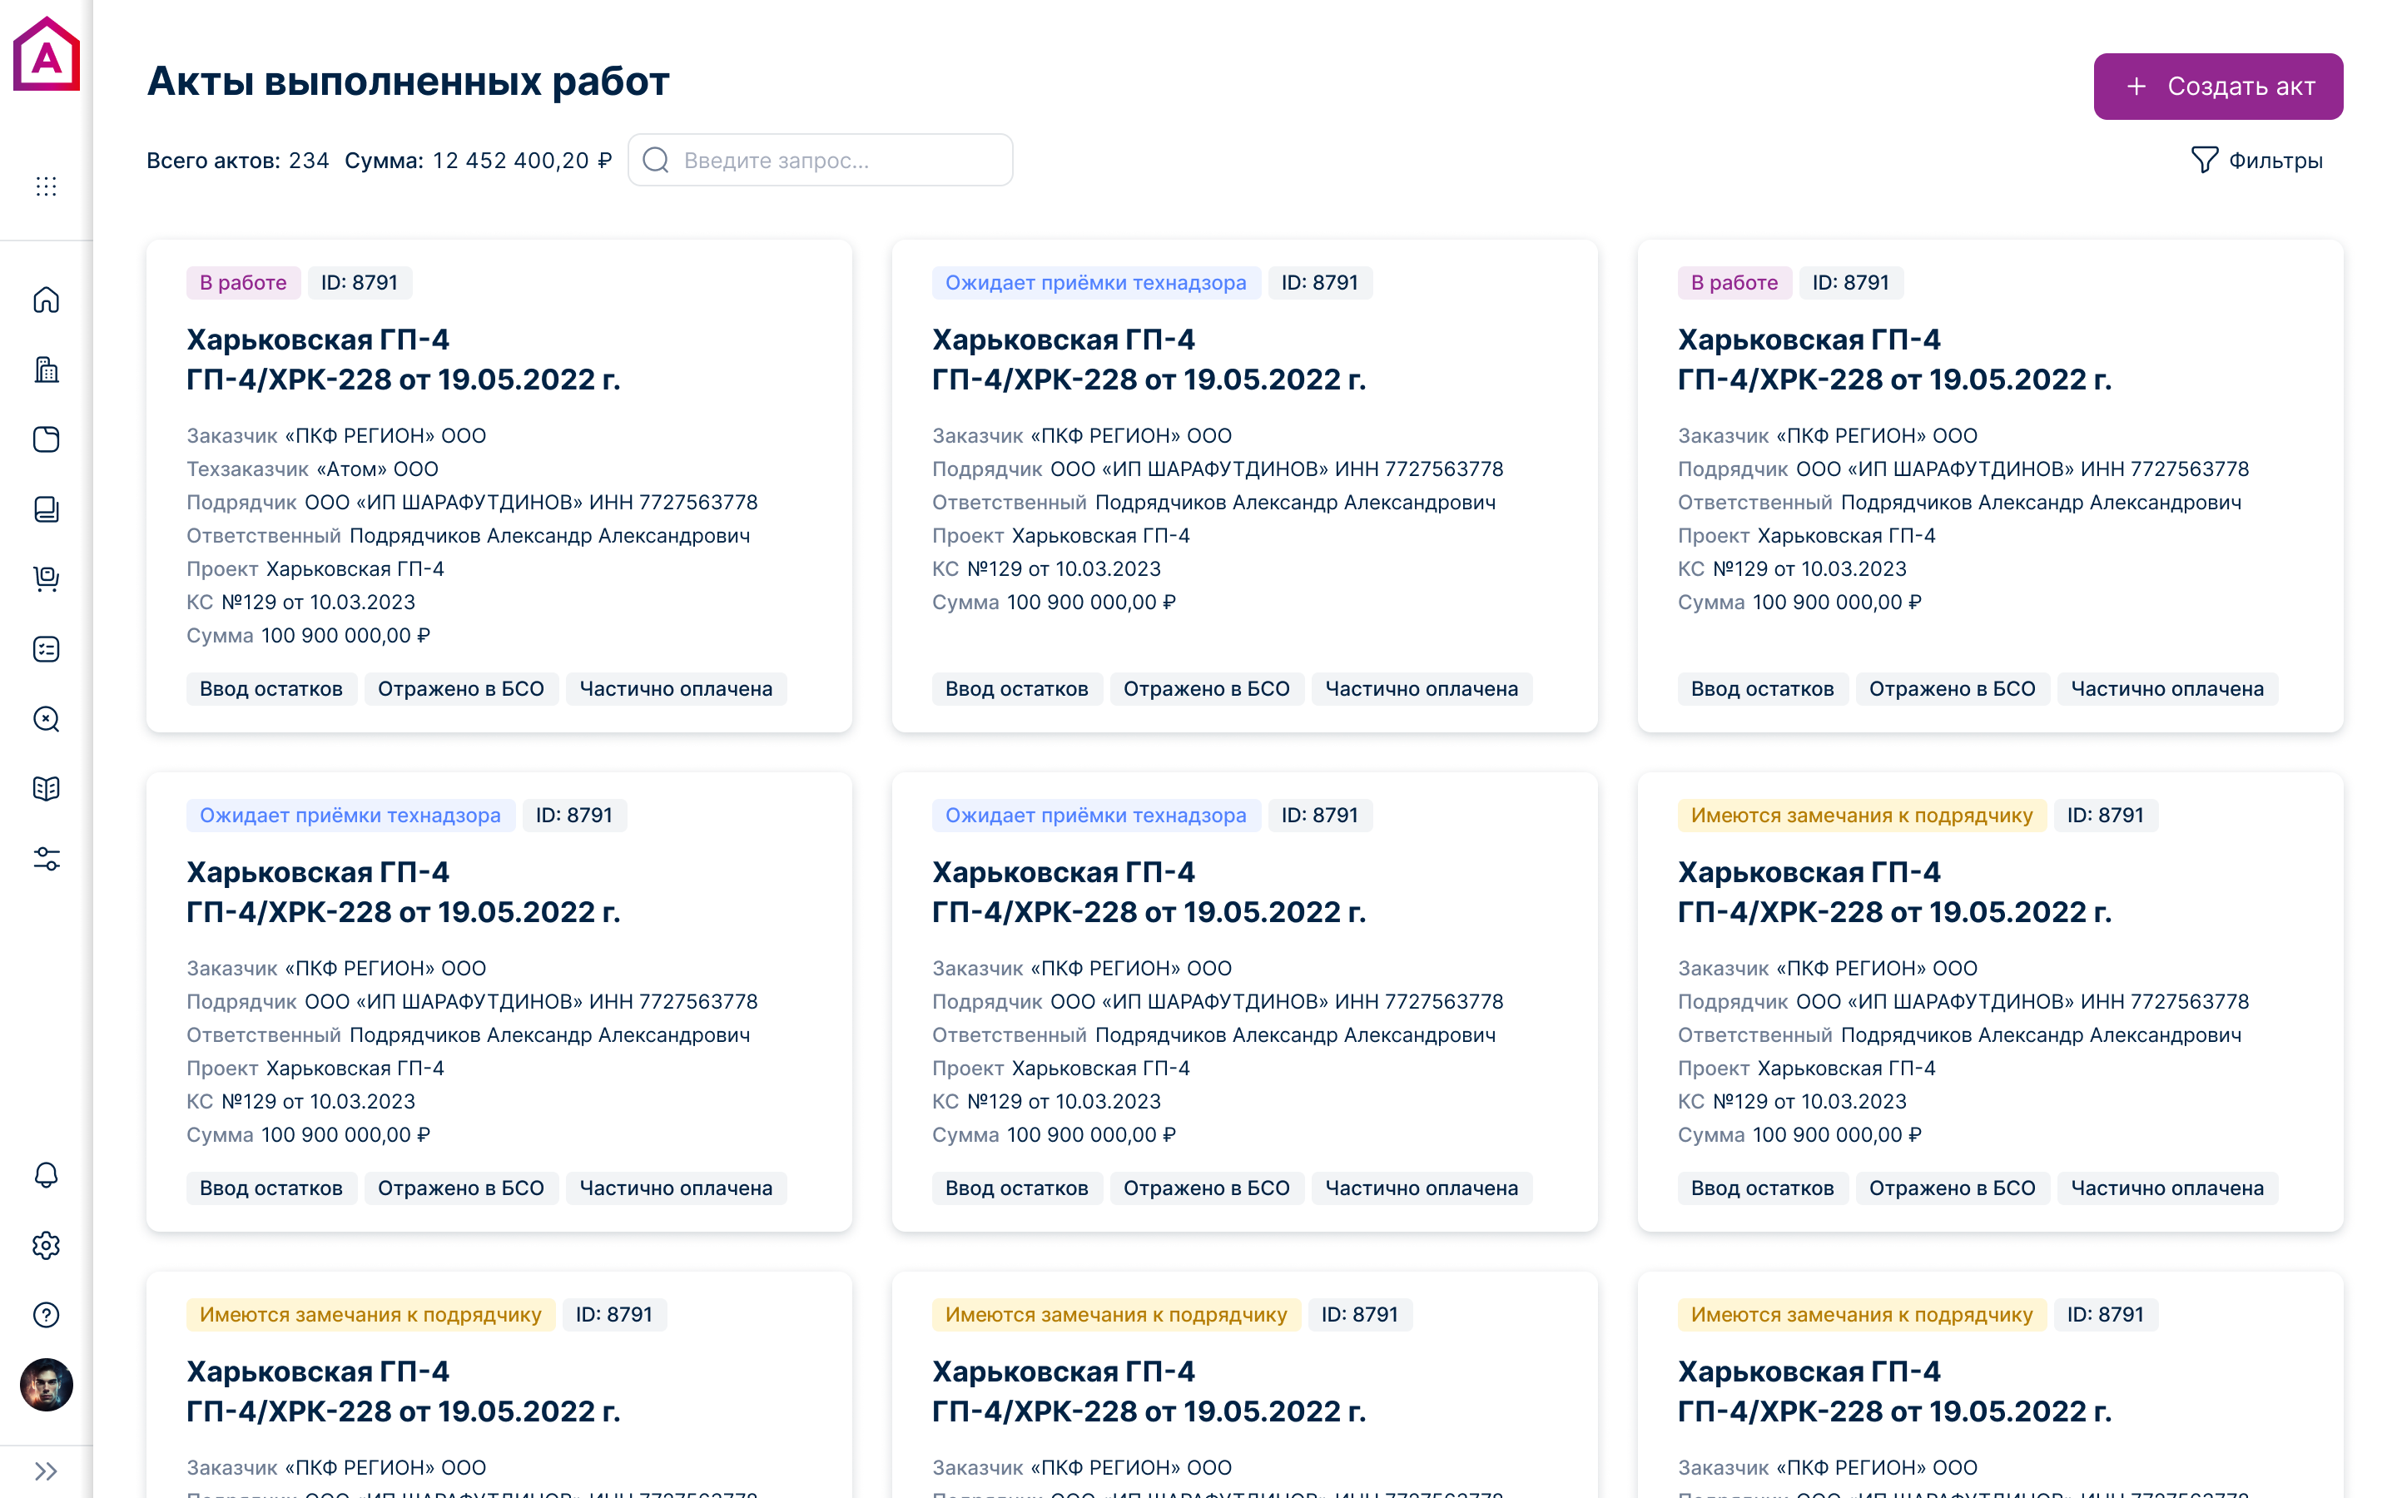Screen dimensions: 2397x1498
Task: Click the Создать акт button
Action: coord(2218,87)
